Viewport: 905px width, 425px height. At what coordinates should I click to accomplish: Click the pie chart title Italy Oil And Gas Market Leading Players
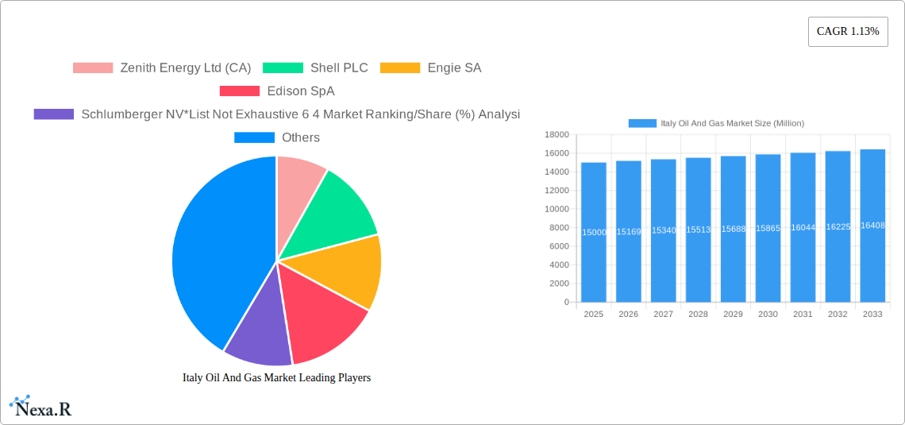tap(276, 377)
